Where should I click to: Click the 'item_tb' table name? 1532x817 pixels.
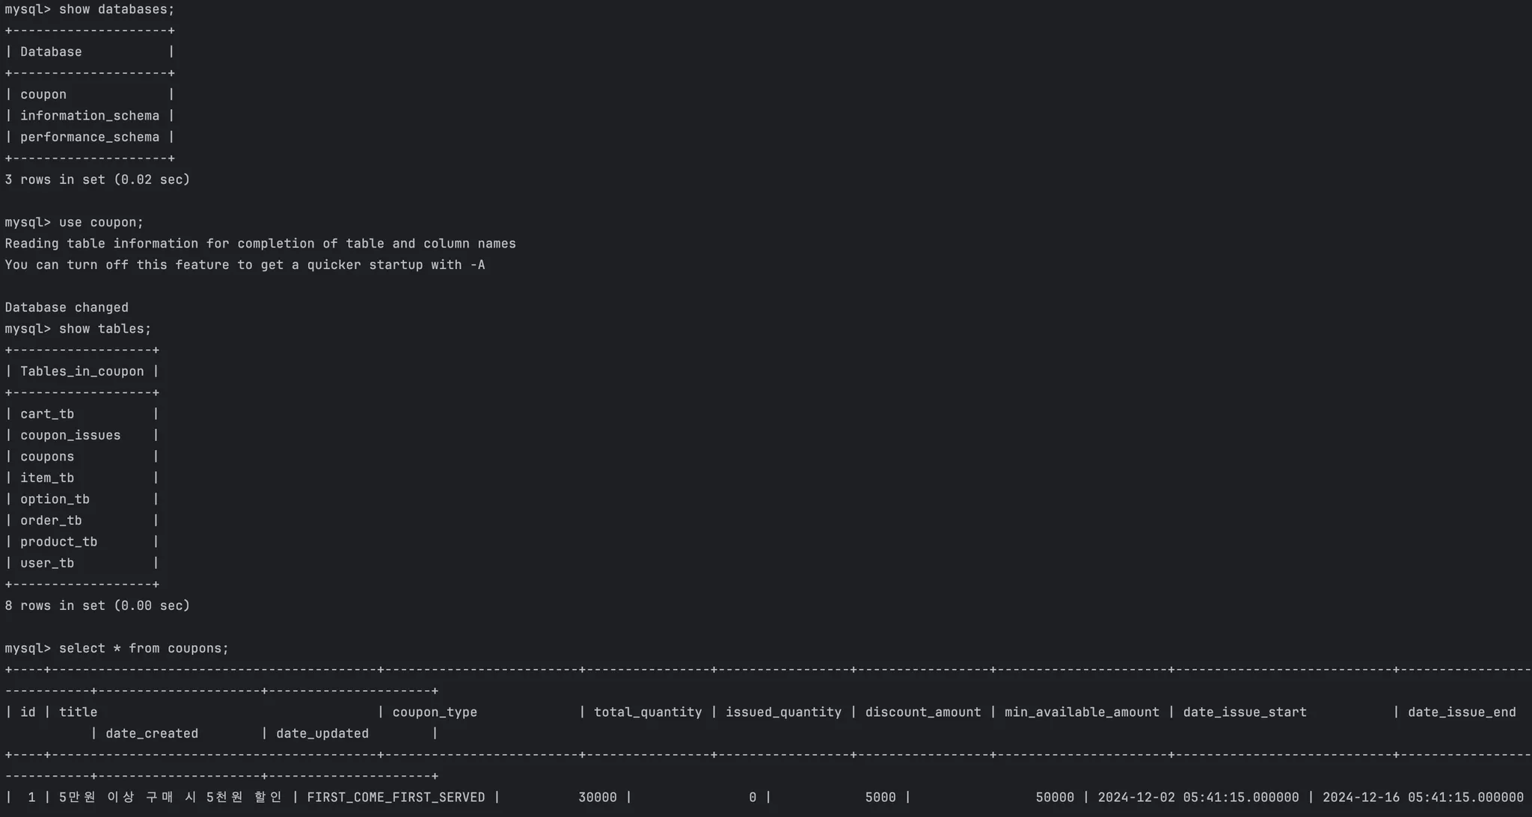pos(47,478)
